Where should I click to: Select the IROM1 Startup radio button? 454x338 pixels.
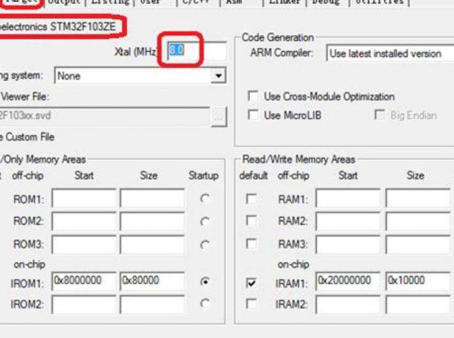click(x=205, y=281)
